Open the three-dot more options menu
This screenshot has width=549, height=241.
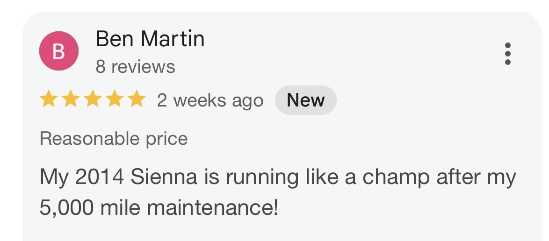coord(508,54)
